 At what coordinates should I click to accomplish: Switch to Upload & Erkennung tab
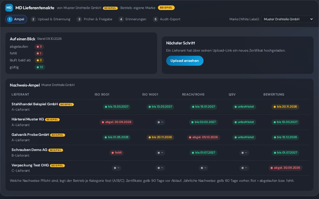(x=51, y=19)
